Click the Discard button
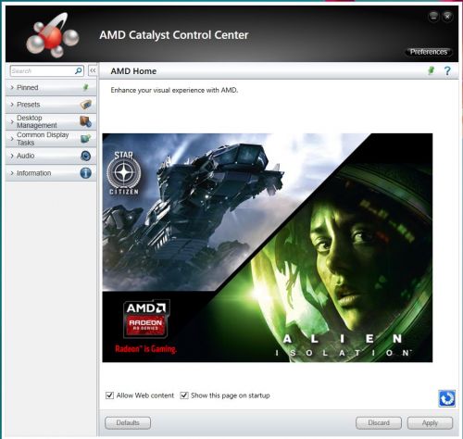The image size is (463, 439). [379, 423]
